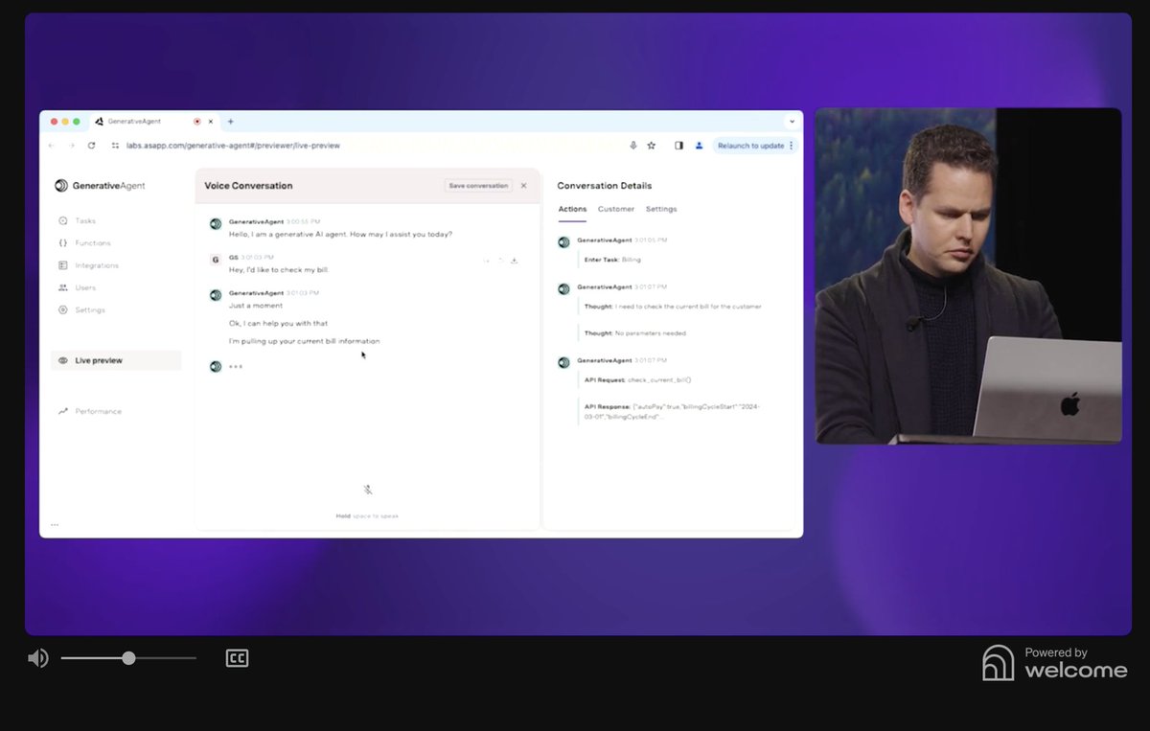This screenshot has height=731, width=1150.
Task: Click the Users people icon
Action: pyautogui.click(x=63, y=287)
